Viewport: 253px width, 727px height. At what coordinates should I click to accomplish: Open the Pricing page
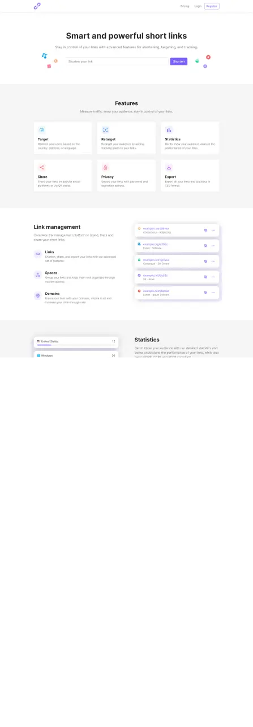coord(185,6)
